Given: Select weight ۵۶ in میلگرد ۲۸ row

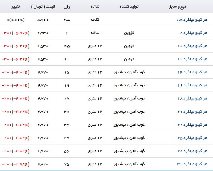Looking at the screenshot, I should (66, 151).
